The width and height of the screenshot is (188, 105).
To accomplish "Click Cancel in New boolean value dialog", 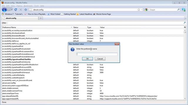I will 100,59.
